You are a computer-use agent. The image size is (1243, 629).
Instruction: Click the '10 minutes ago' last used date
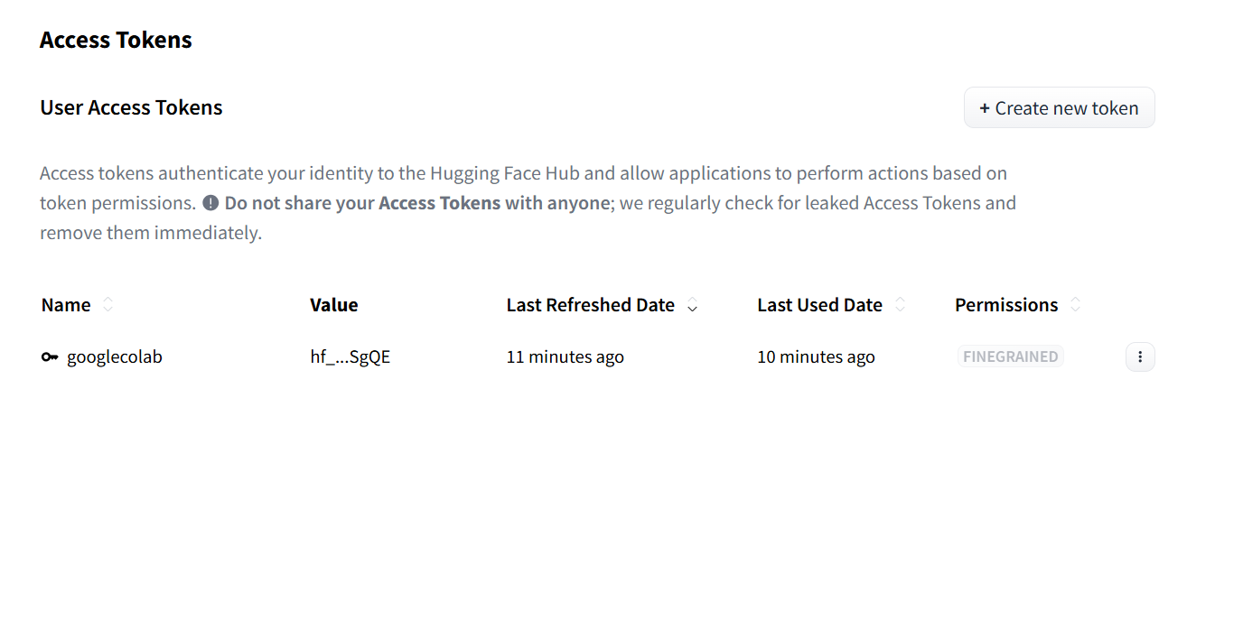[x=817, y=357]
